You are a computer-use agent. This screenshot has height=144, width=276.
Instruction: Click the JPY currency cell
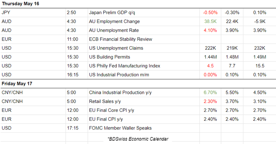pyautogui.click(x=6, y=12)
